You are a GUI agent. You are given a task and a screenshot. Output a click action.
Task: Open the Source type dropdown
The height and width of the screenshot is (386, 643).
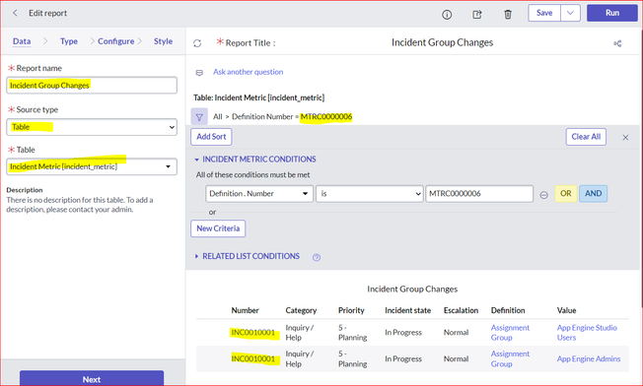pyautogui.click(x=92, y=127)
